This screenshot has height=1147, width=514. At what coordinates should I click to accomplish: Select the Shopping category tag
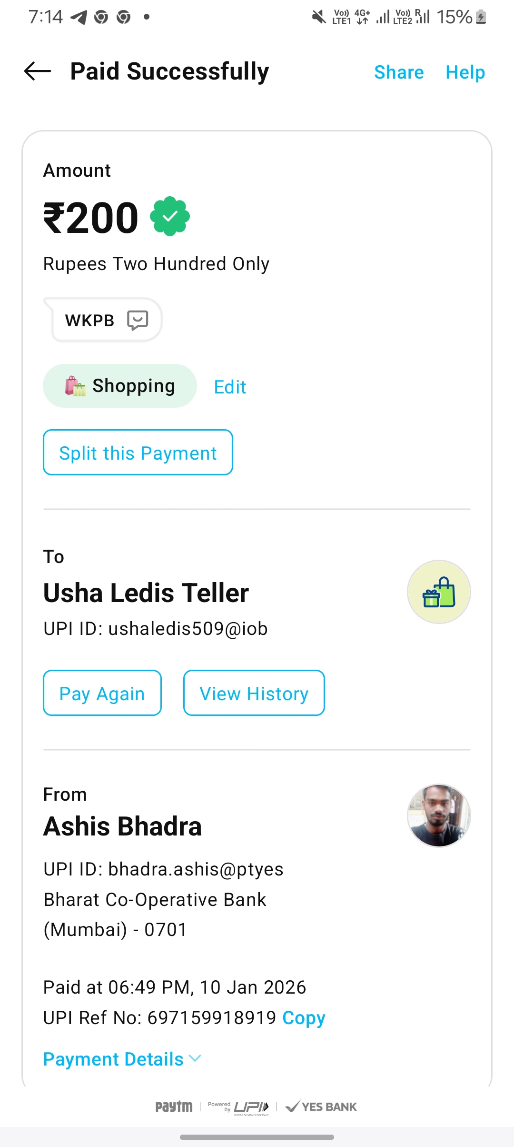tap(120, 386)
